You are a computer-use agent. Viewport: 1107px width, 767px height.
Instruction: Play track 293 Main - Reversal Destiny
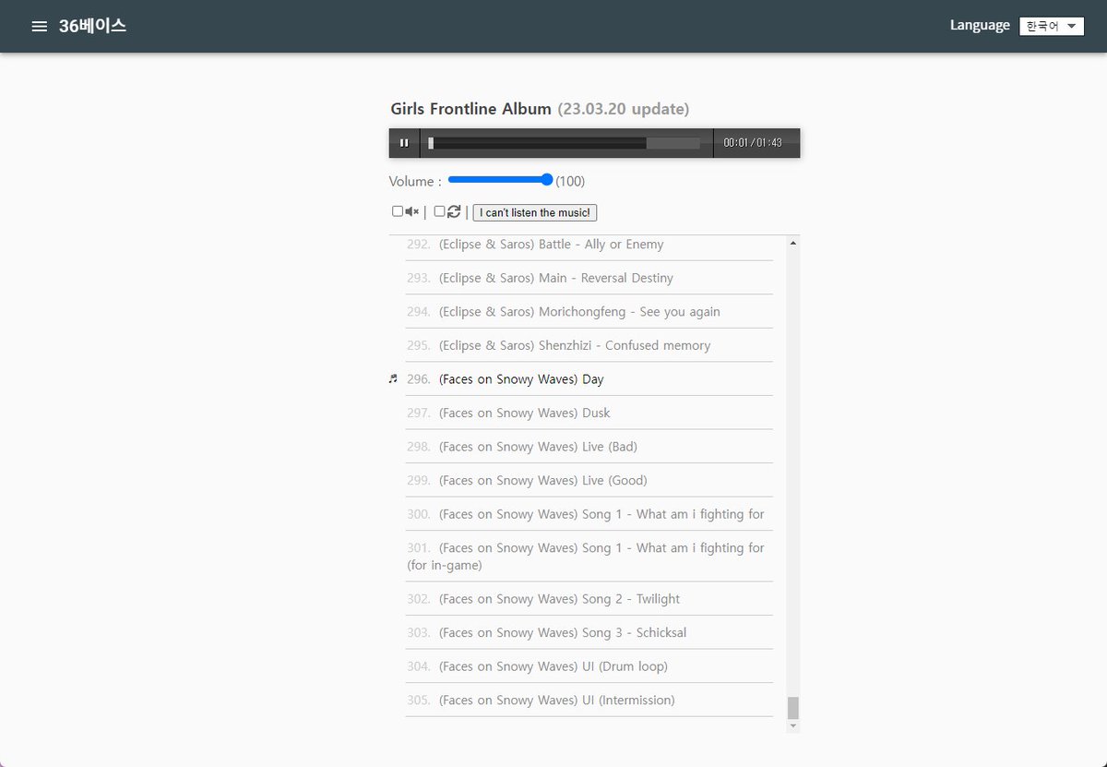[589, 278]
